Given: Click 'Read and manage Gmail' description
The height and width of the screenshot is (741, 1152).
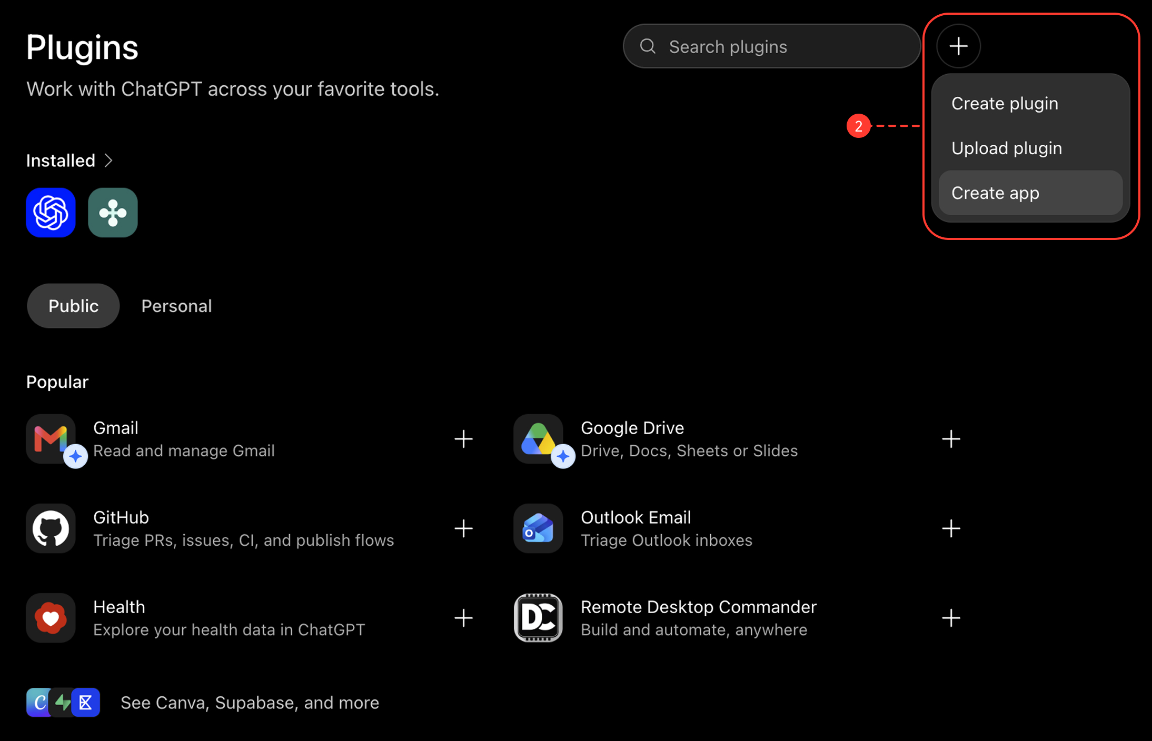Looking at the screenshot, I should [184, 451].
